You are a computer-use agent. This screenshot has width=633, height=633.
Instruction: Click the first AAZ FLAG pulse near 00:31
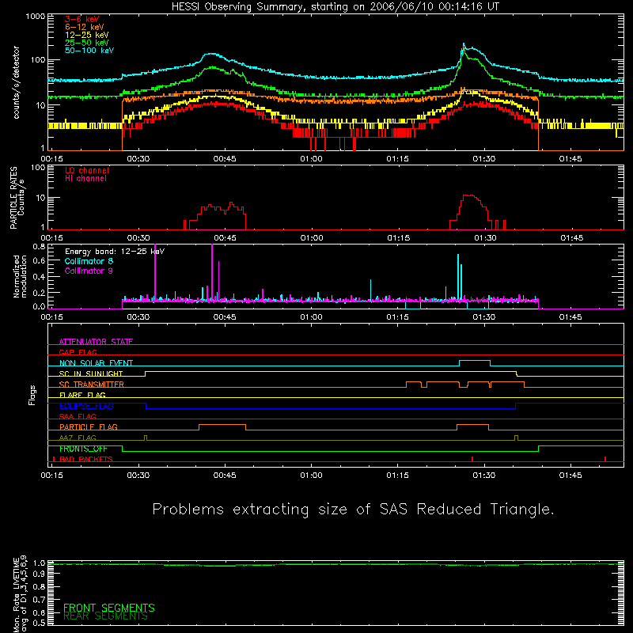pyautogui.click(x=146, y=438)
